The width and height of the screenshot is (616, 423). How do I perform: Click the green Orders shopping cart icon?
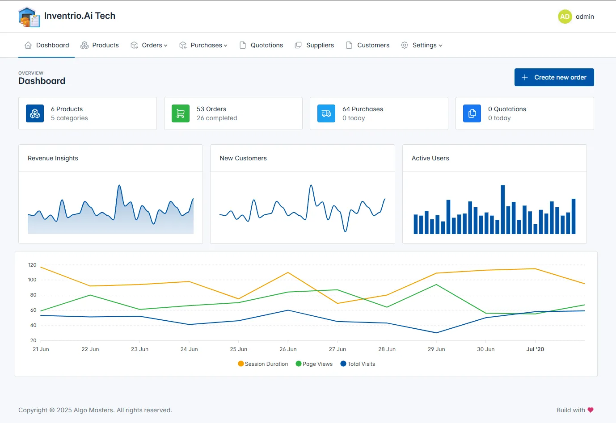click(181, 113)
